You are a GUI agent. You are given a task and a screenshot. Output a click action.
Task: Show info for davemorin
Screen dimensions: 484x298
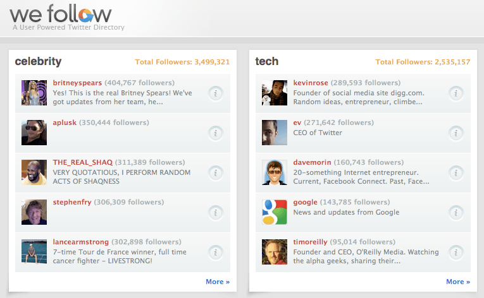pyautogui.click(x=456, y=173)
